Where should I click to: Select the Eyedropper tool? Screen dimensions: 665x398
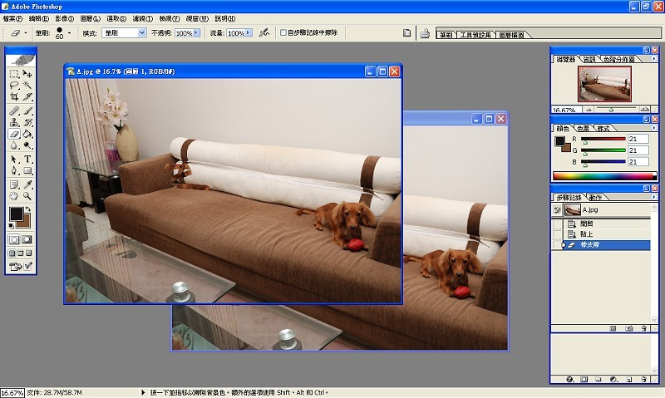pos(27,184)
